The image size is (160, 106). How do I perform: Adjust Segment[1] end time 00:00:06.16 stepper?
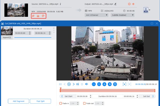click(50, 33)
